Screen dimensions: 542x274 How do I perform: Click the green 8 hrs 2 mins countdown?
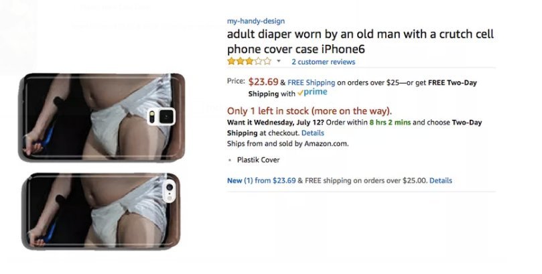point(390,123)
